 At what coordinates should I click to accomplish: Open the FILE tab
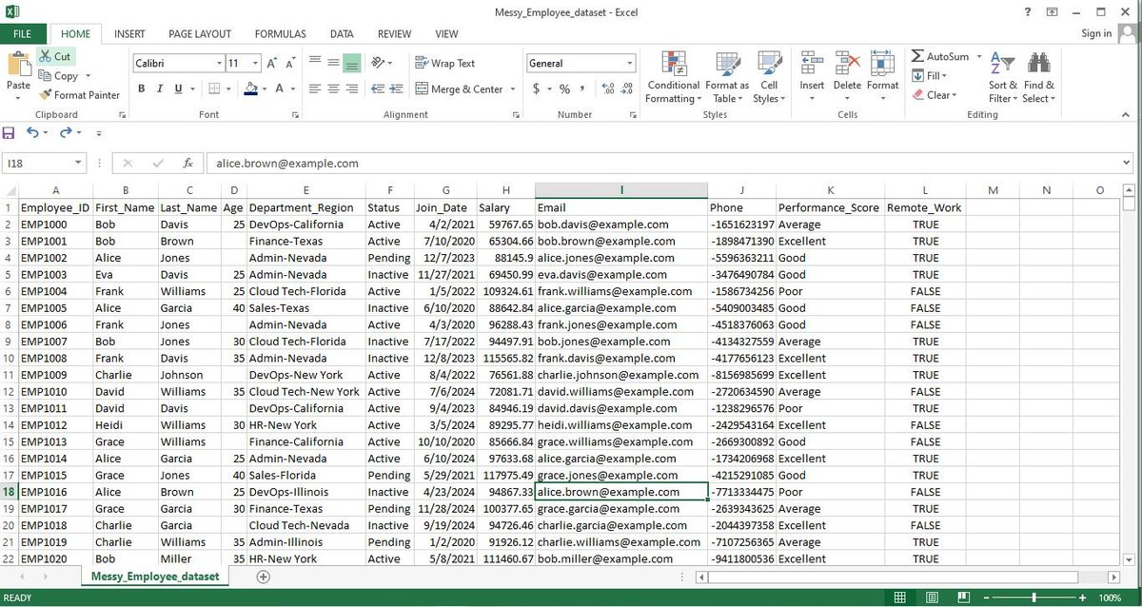point(23,33)
